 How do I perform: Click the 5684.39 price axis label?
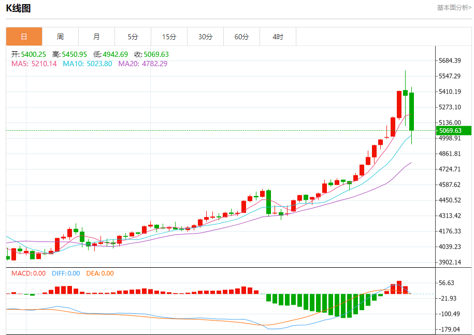click(449, 60)
